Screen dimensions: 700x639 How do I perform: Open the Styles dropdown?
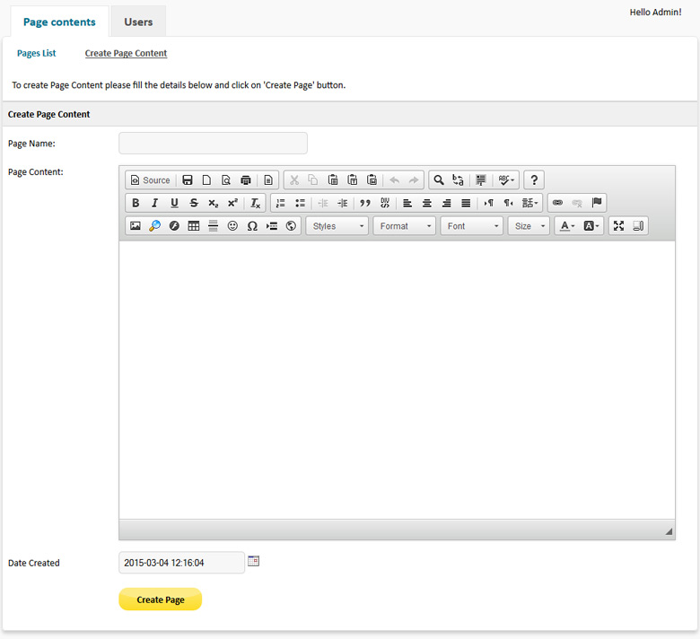(x=337, y=226)
